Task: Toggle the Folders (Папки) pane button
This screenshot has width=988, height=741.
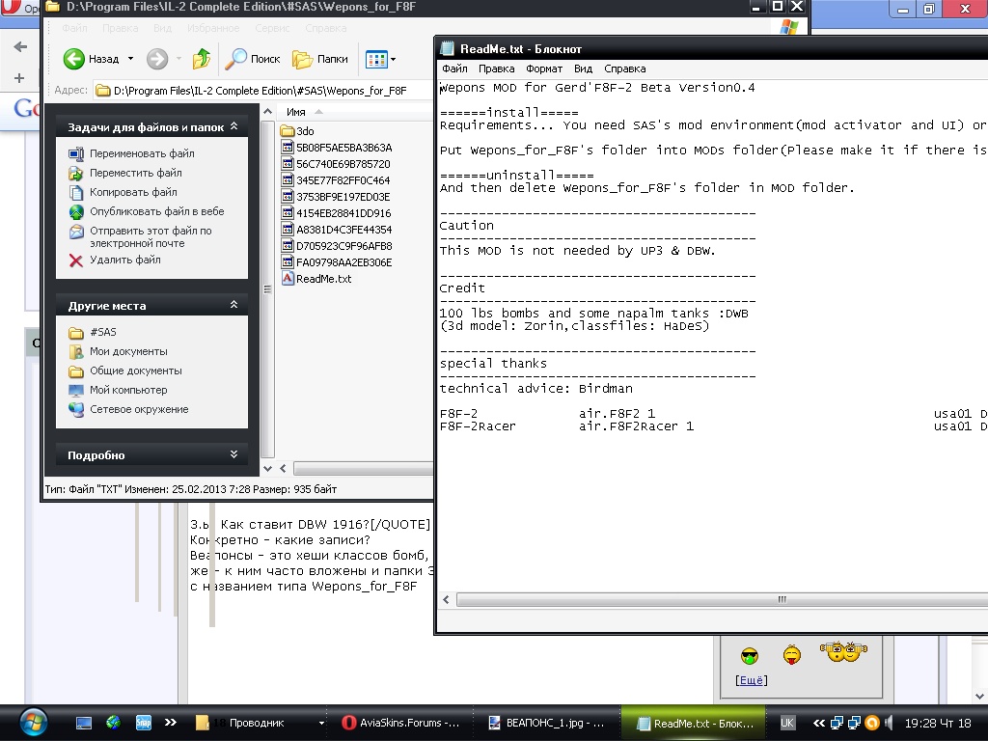Action: [320, 59]
